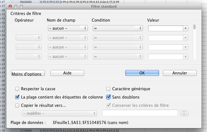Collapse options with Moins d'options

[x=28, y=73]
